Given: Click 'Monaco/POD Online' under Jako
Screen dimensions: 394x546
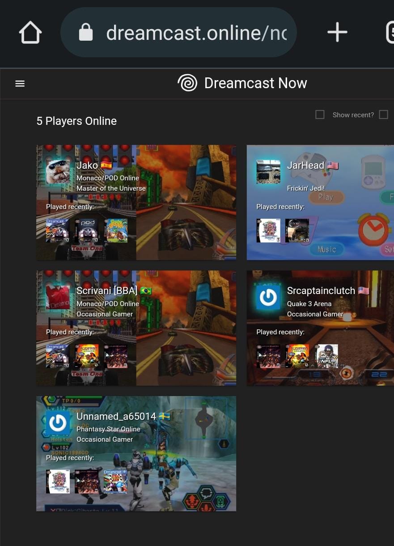Looking at the screenshot, I should pos(108,178).
